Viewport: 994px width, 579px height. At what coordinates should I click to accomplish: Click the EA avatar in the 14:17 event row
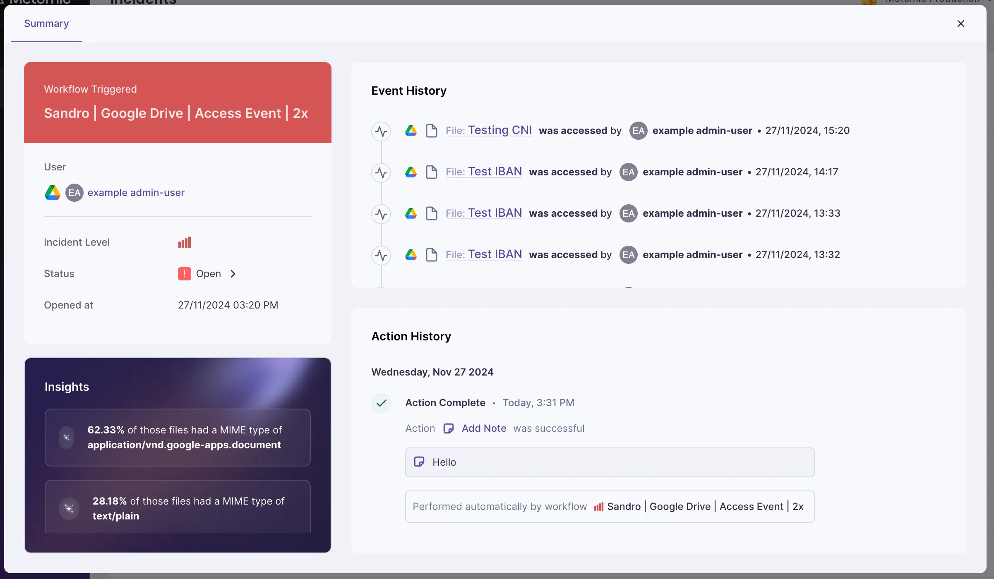point(628,172)
